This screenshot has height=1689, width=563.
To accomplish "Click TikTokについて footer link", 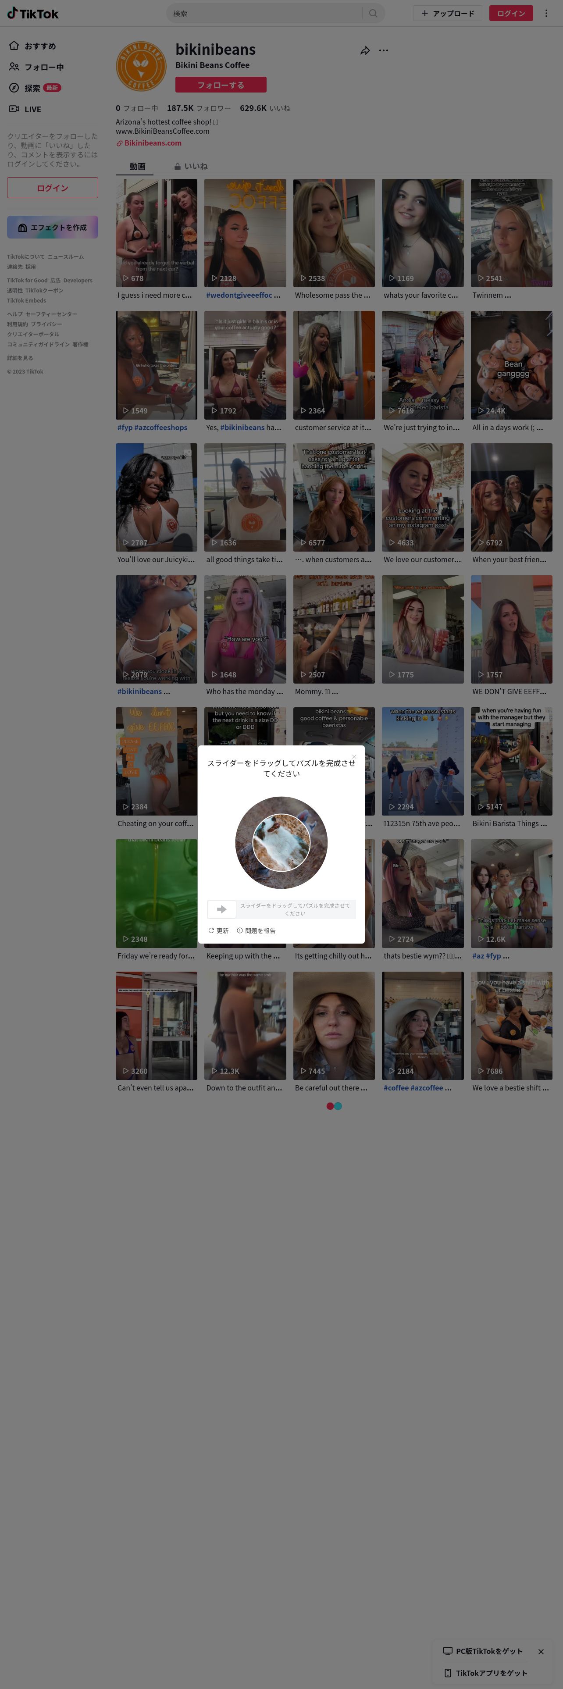I will point(25,257).
